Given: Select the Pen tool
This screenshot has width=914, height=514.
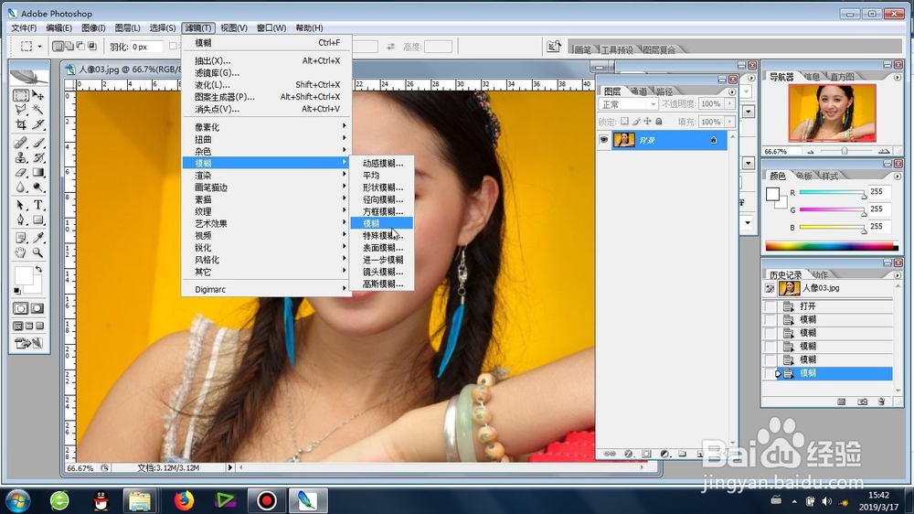Looking at the screenshot, I should pyautogui.click(x=21, y=220).
